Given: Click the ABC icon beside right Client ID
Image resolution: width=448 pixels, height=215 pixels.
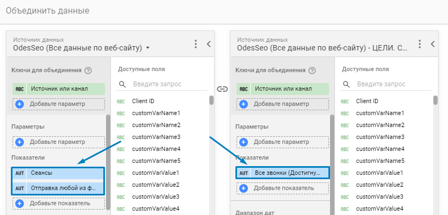Looking at the screenshot, I should (345, 102).
